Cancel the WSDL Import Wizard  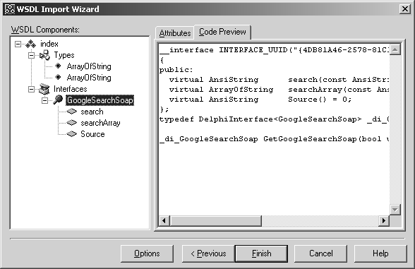tap(320, 253)
